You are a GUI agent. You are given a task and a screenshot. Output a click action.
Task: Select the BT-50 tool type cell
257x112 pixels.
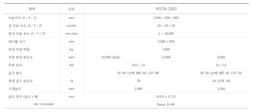221,73
